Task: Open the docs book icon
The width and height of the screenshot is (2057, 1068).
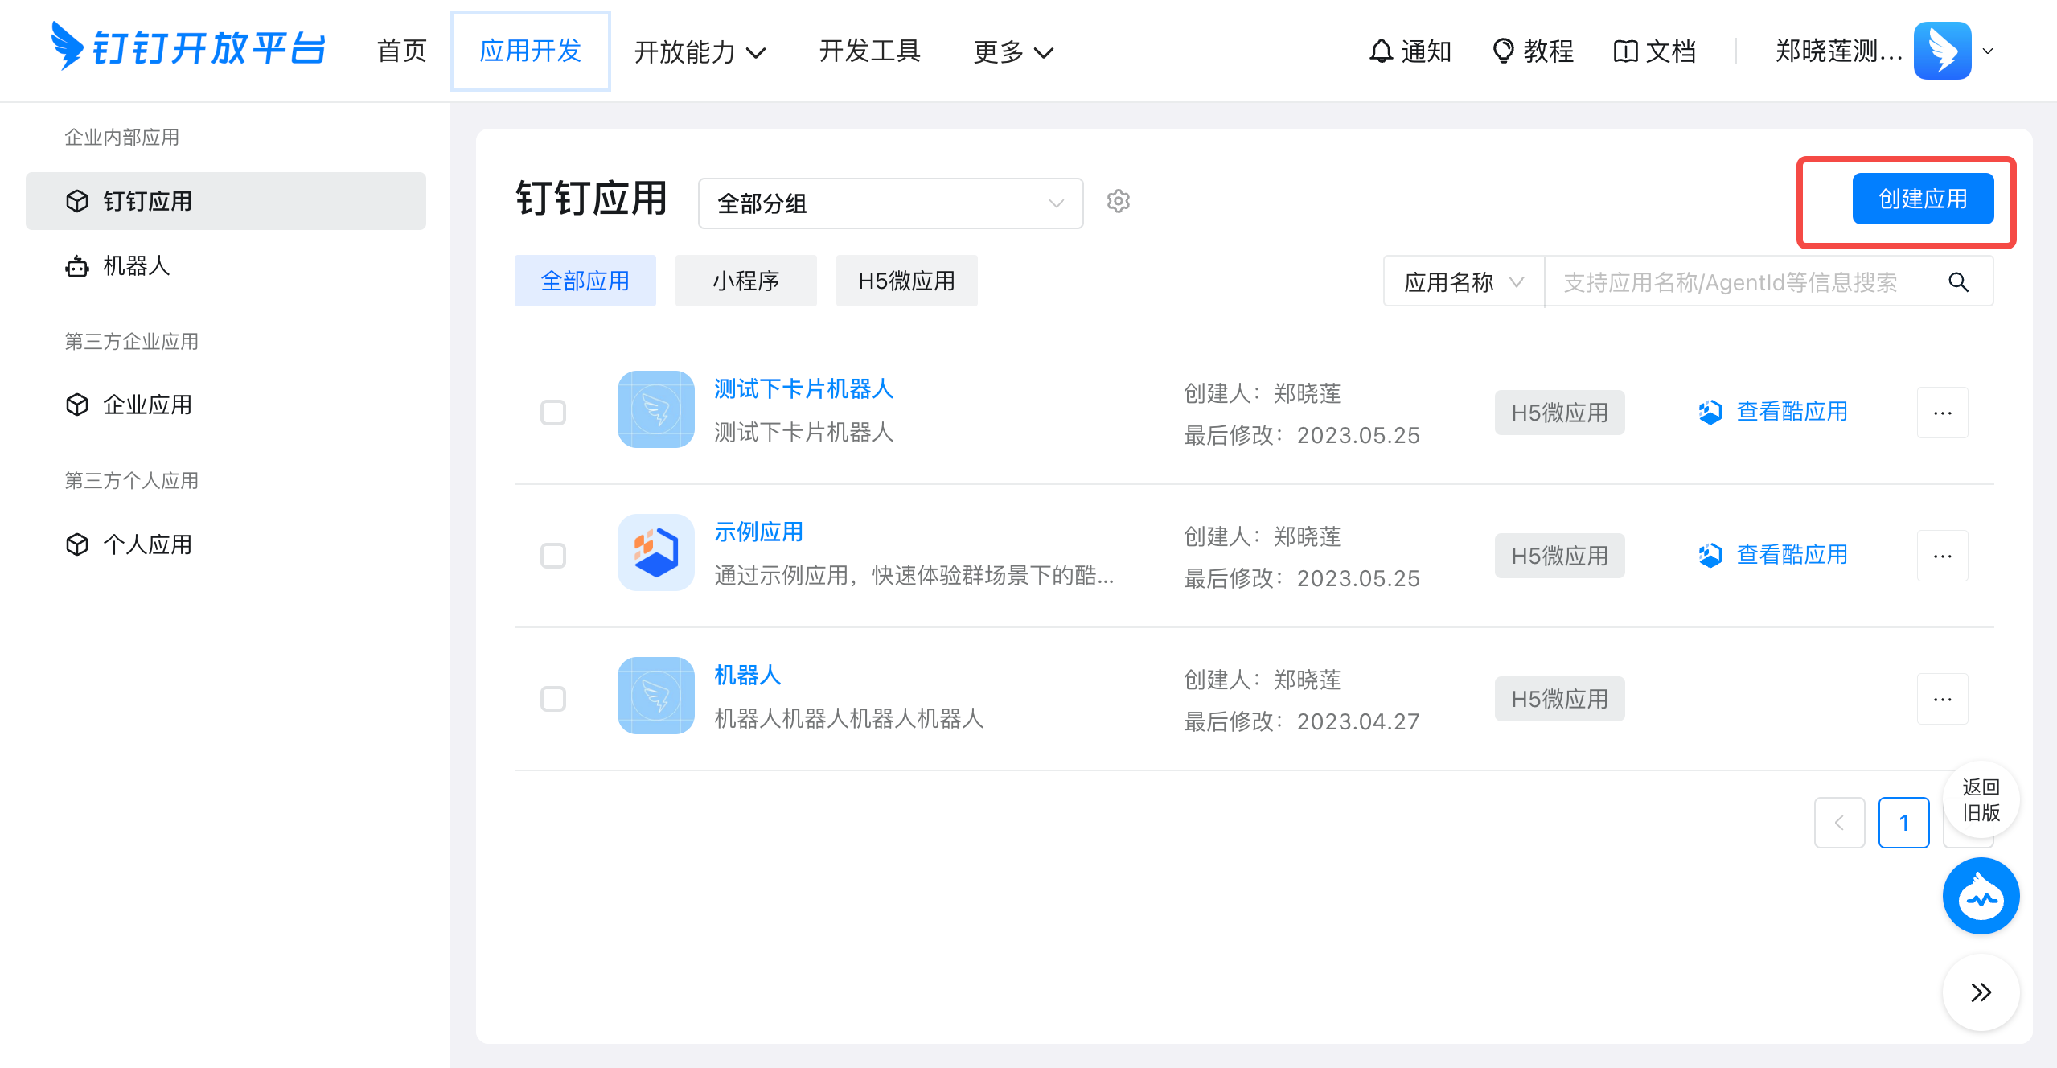Action: pos(1625,51)
